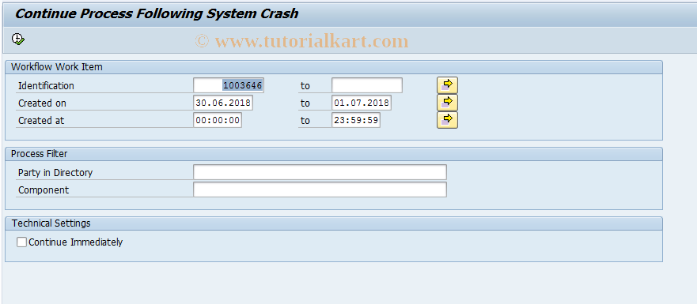Screen dimensions: 697x304
Task: Click the Created on label
Action: click(x=42, y=103)
